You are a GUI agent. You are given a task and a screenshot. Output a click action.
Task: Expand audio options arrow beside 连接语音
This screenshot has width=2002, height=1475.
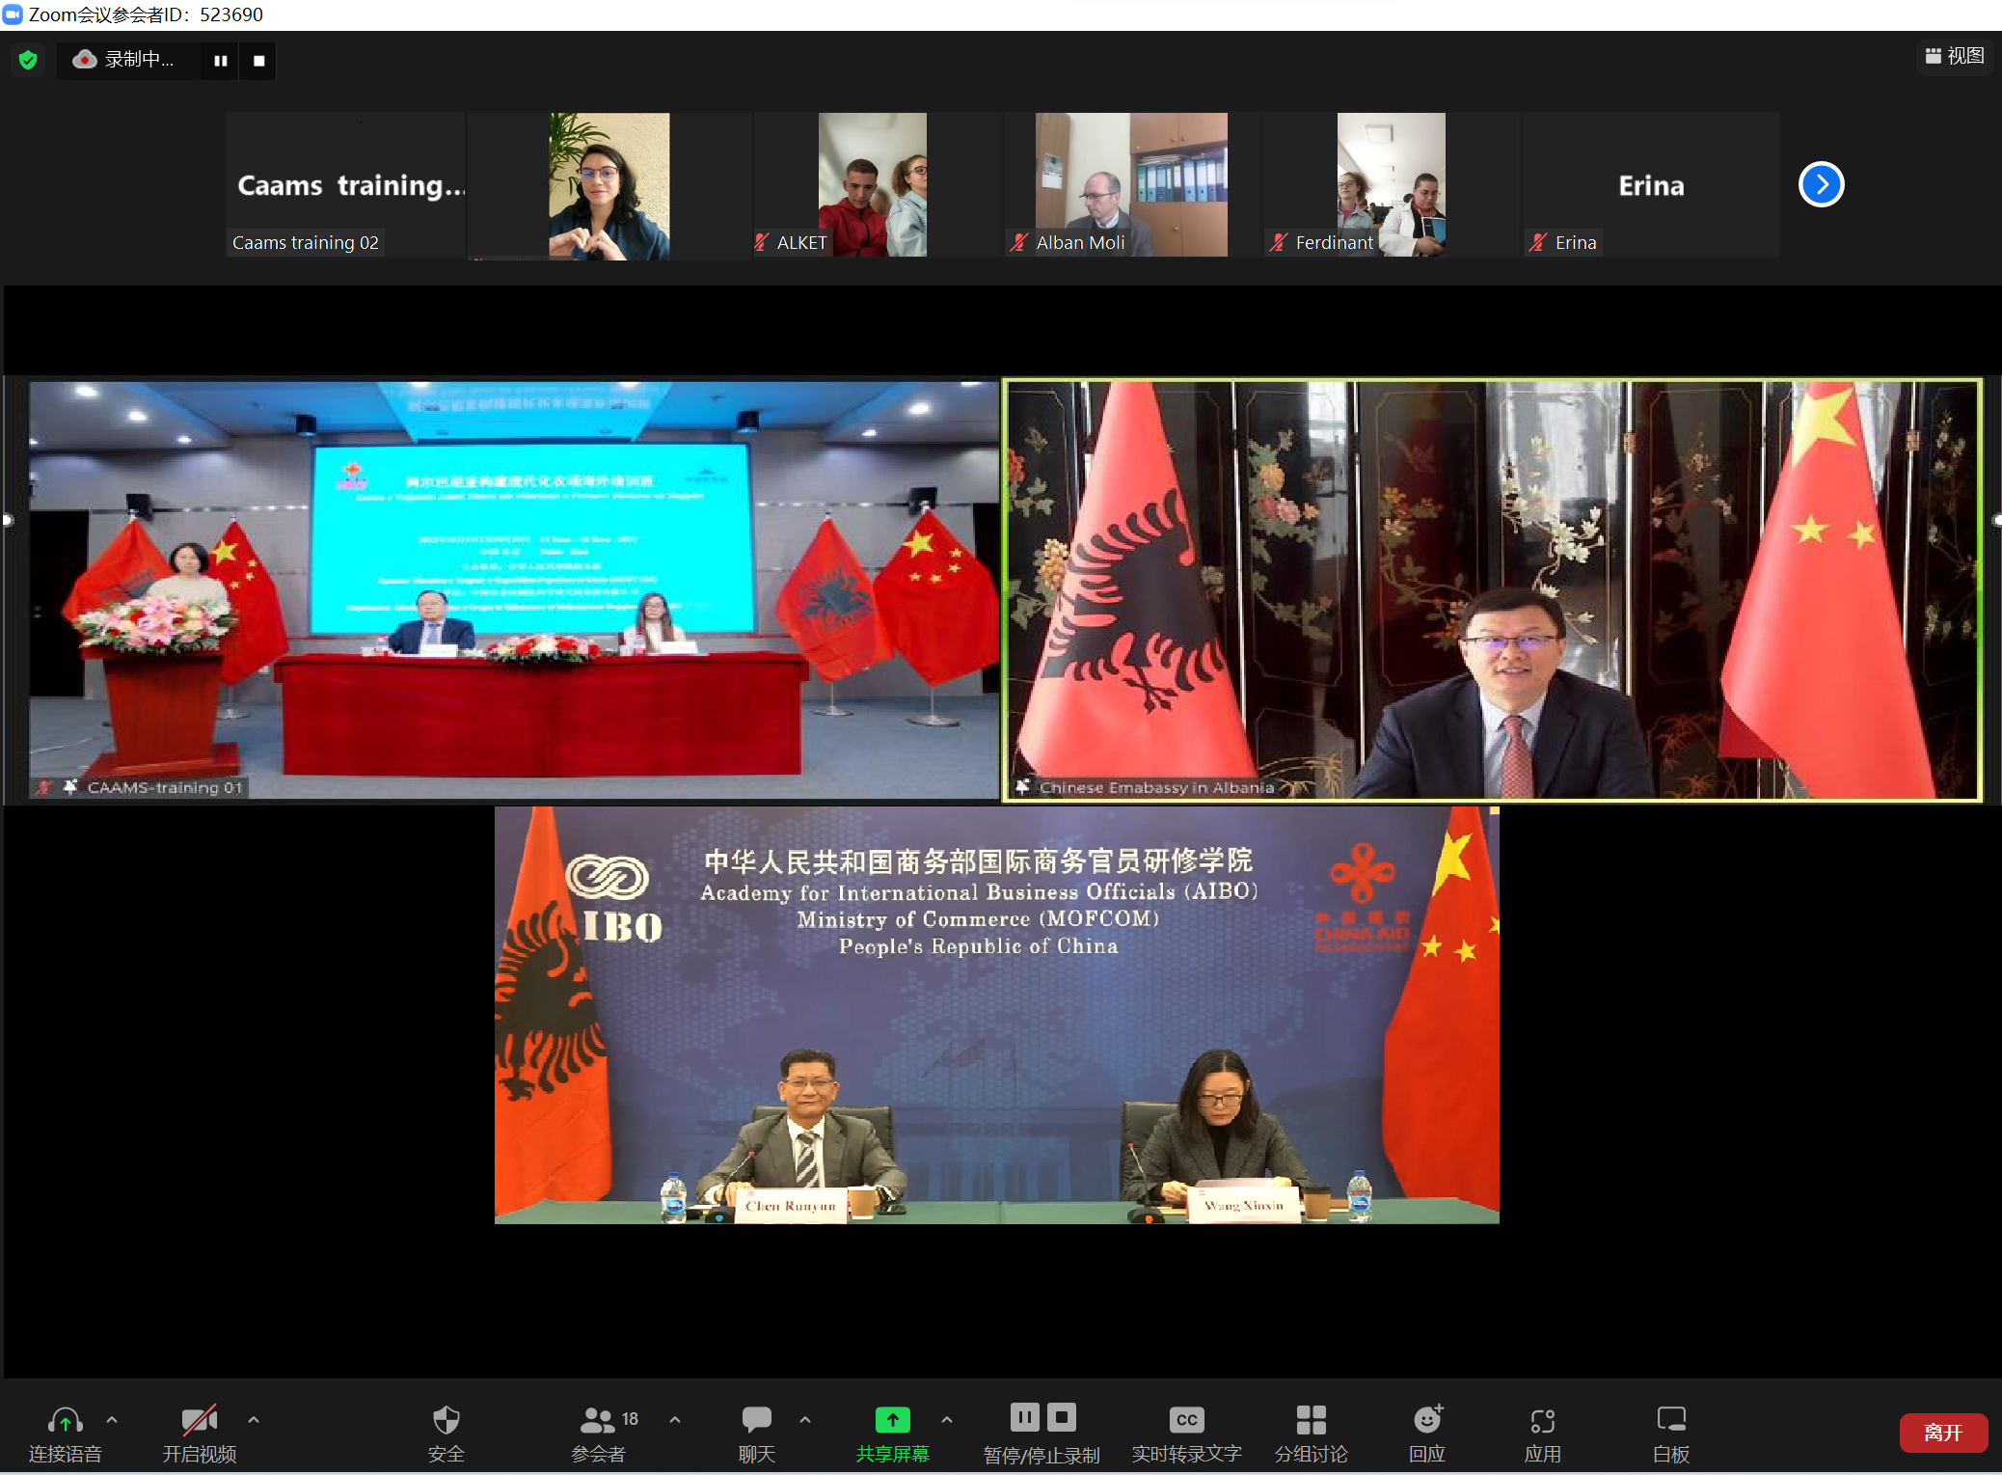[x=112, y=1420]
